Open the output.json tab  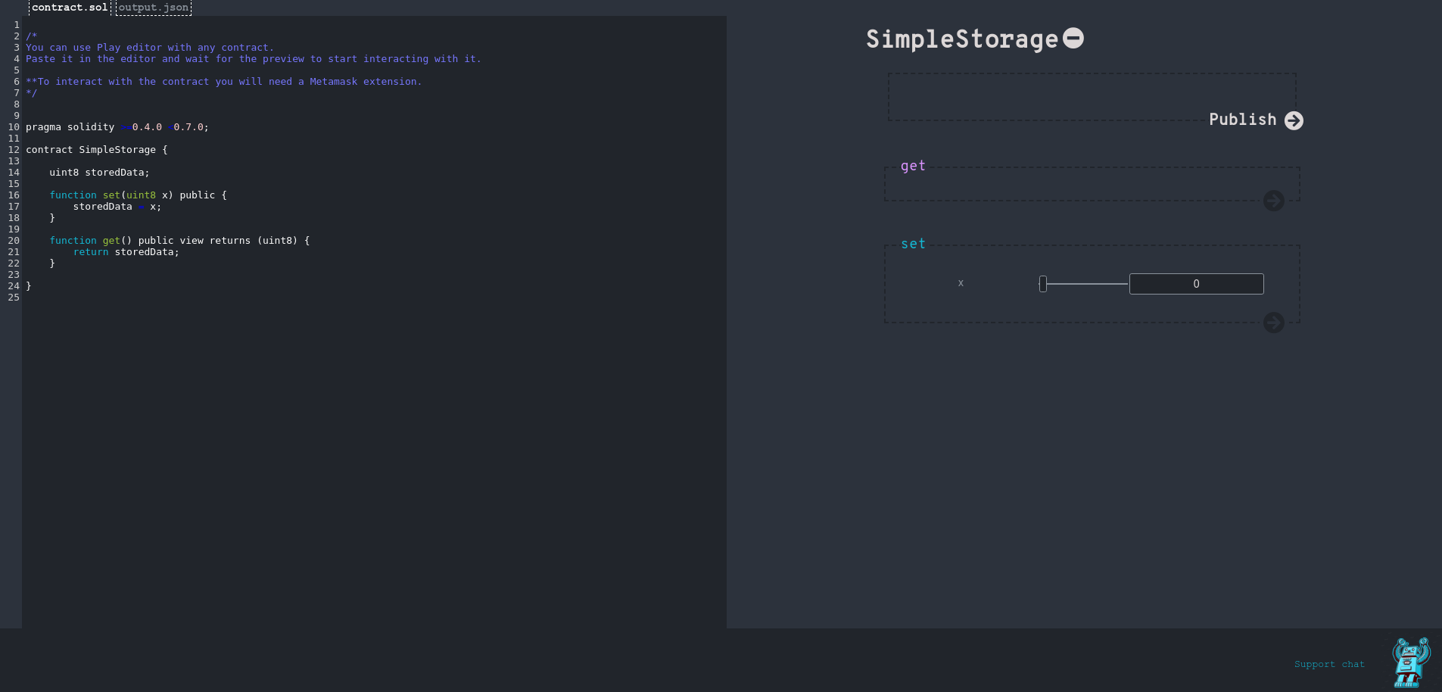154,8
